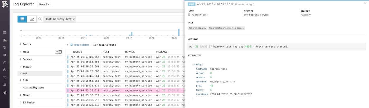The image size is (369, 108).
Task: Click the facility attribute value 5
Action: click(x=211, y=90)
